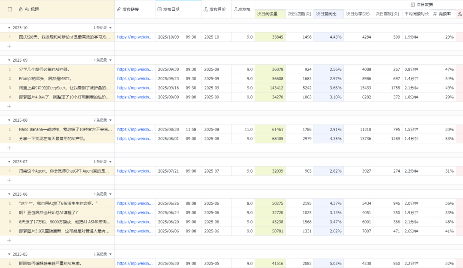Add a record under the 2025-08 group
The image size is (463, 268).
(x=9, y=148)
